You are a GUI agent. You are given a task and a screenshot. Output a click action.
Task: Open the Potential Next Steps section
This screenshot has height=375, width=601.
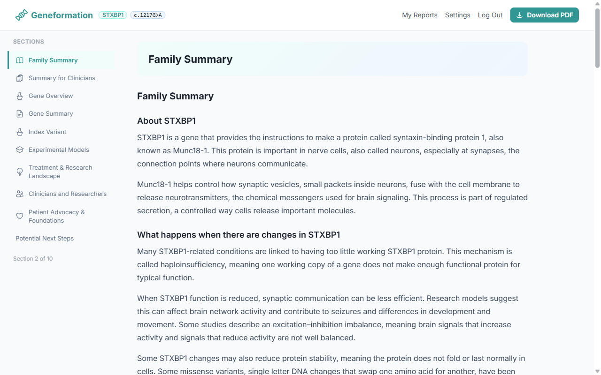(45, 238)
